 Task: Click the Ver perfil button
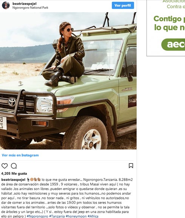tap(123, 5)
